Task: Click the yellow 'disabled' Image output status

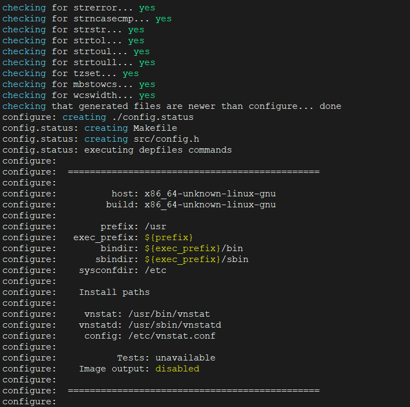Action: [177, 369]
